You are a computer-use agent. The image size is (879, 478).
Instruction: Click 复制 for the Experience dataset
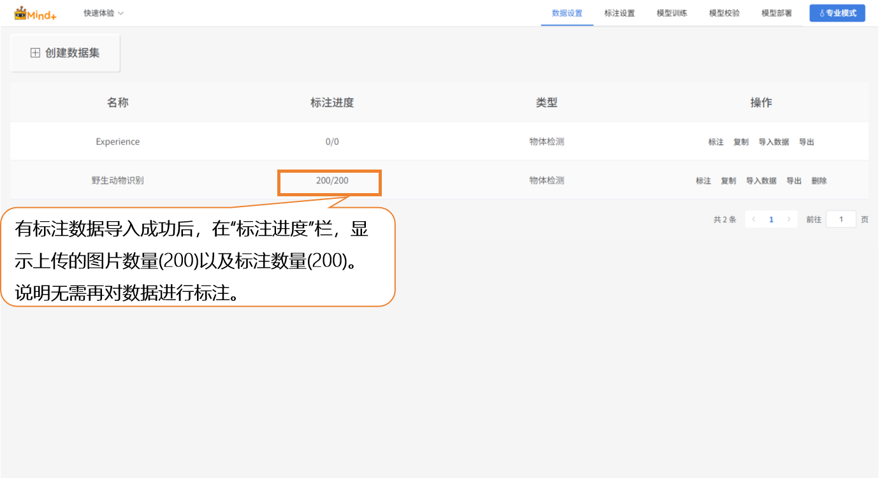[741, 142]
